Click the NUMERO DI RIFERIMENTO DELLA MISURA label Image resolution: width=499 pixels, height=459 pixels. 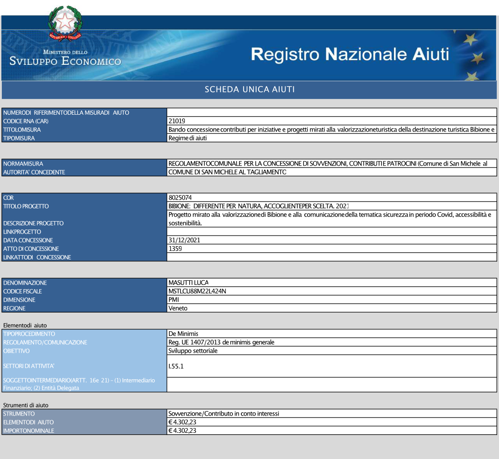tap(66, 113)
